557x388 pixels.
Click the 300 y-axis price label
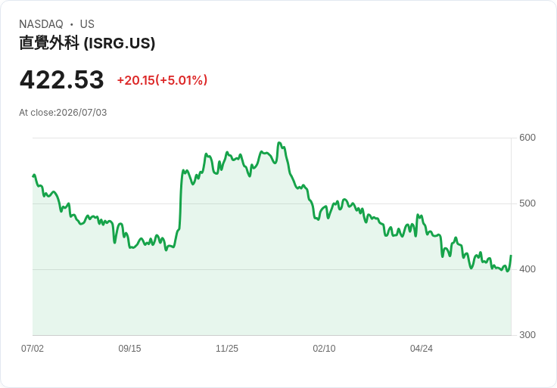(x=527, y=335)
